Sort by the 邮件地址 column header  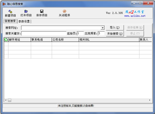click(x=19, y=40)
